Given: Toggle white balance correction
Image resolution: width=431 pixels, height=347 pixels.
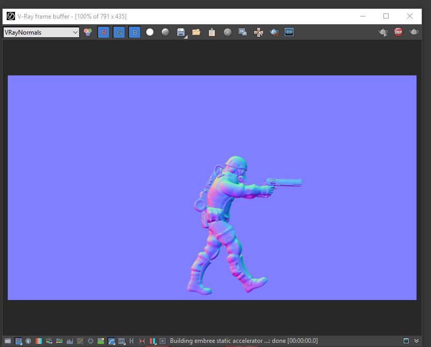Looking at the screenshot, I should [x=38, y=341].
